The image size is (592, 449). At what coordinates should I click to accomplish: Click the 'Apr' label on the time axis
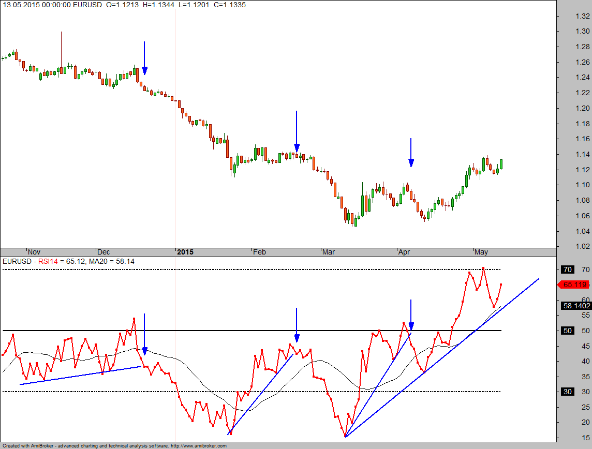pos(404,252)
